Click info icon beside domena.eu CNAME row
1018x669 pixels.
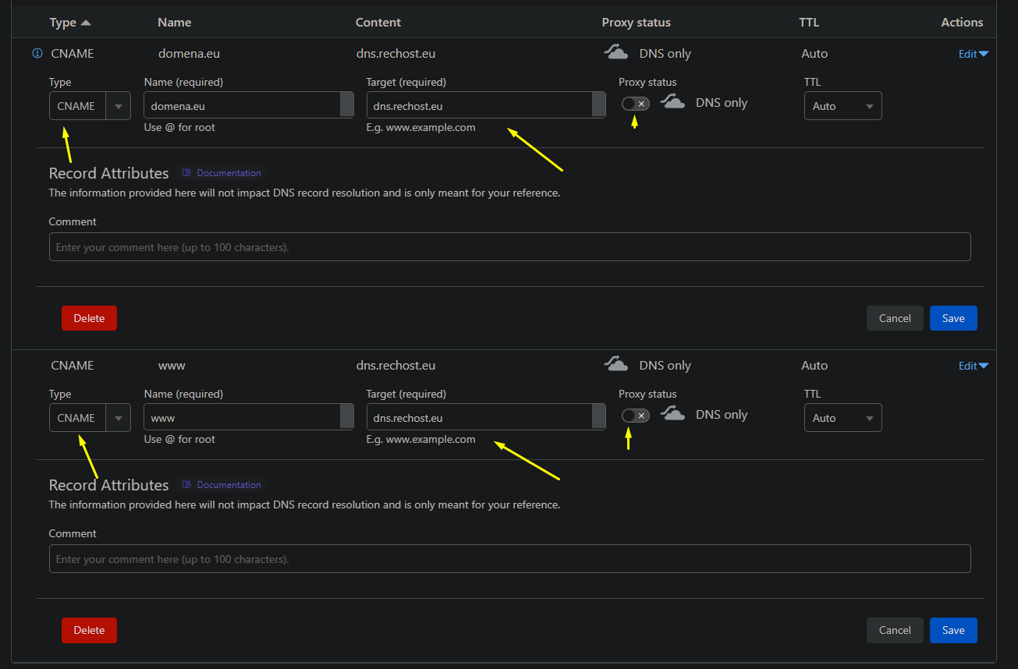37,54
